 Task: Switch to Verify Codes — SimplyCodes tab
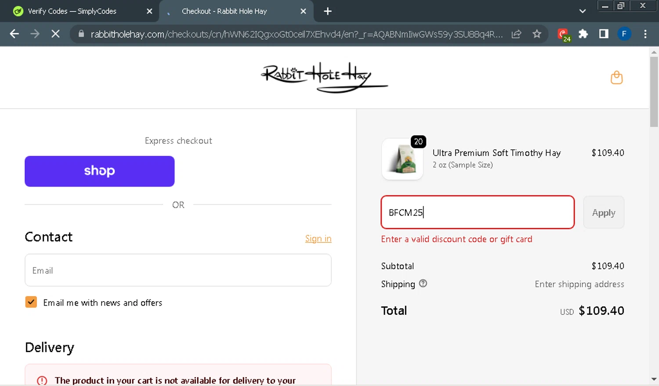pyautogui.click(x=79, y=11)
